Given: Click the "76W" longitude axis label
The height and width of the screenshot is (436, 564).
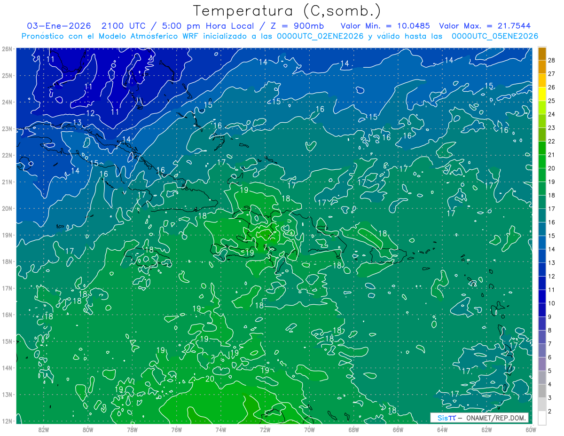Looking at the screenshot, I should point(177,429).
